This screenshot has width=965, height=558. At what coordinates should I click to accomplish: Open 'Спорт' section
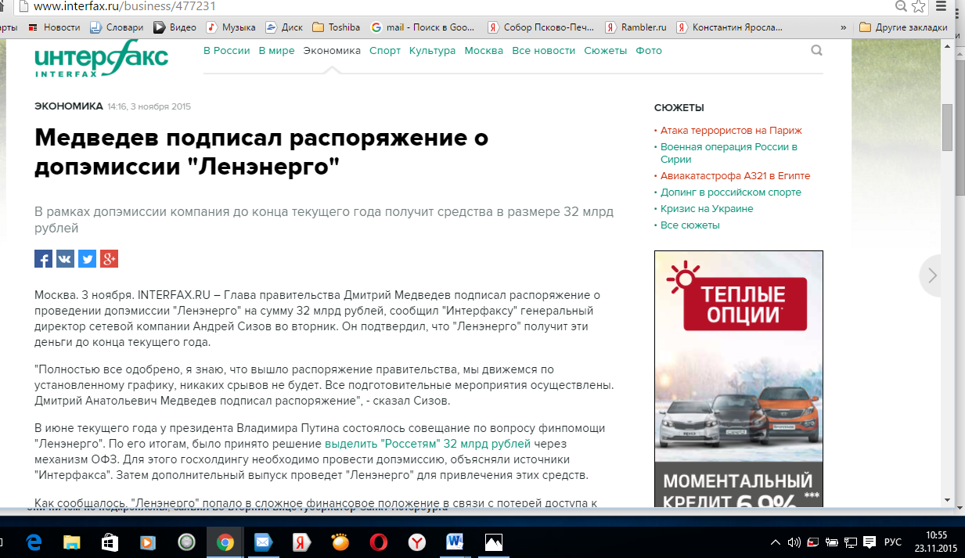pyautogui.click(x=385, y=51)
